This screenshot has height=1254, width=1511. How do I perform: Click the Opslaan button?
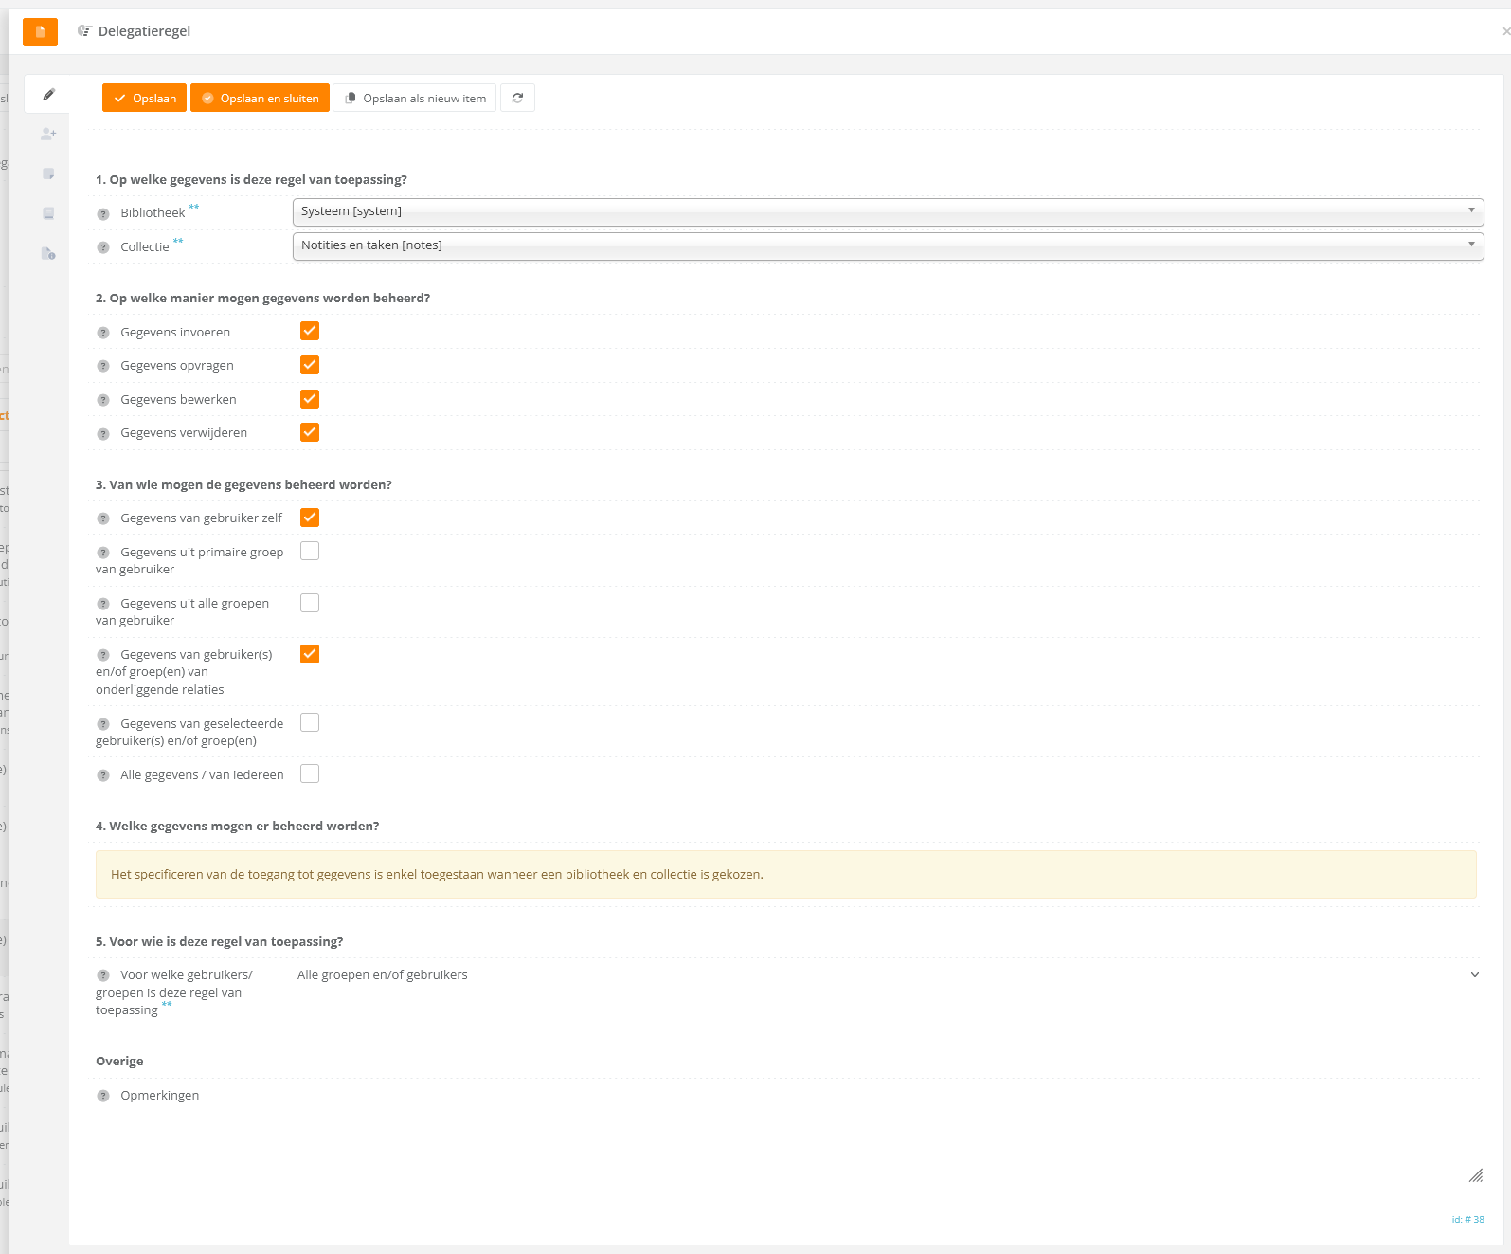pyautogui.click(x=144, y=99)
